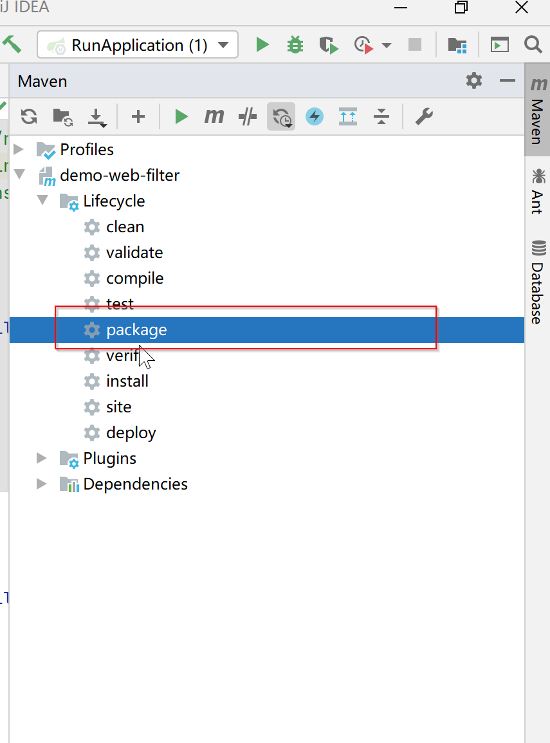Click the Stop square button

coord(415,45)
